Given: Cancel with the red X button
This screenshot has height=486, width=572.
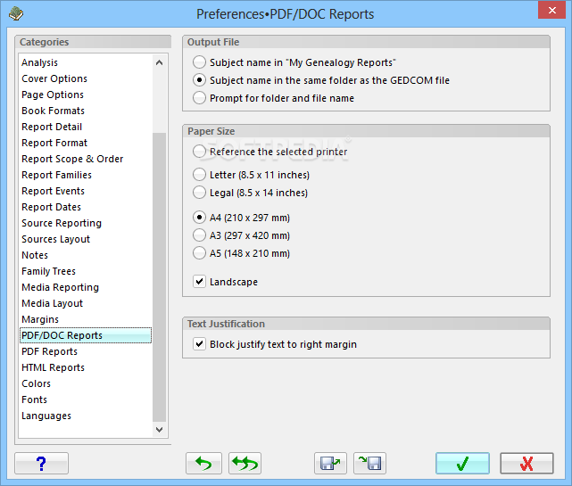Looking at the screenshot, I should [x=526, y=463].
